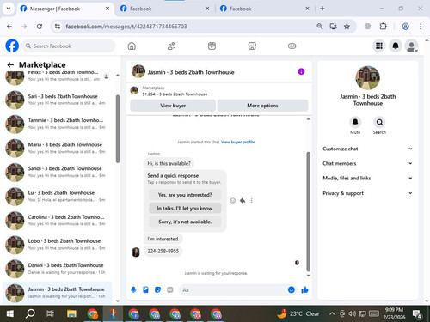Click the chat messages scrollbar
The width and height of the screenshot is (430, 322).
tap(309, 211)
